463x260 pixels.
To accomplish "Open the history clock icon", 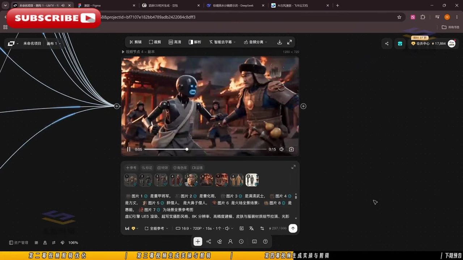I will click(241, 242).
